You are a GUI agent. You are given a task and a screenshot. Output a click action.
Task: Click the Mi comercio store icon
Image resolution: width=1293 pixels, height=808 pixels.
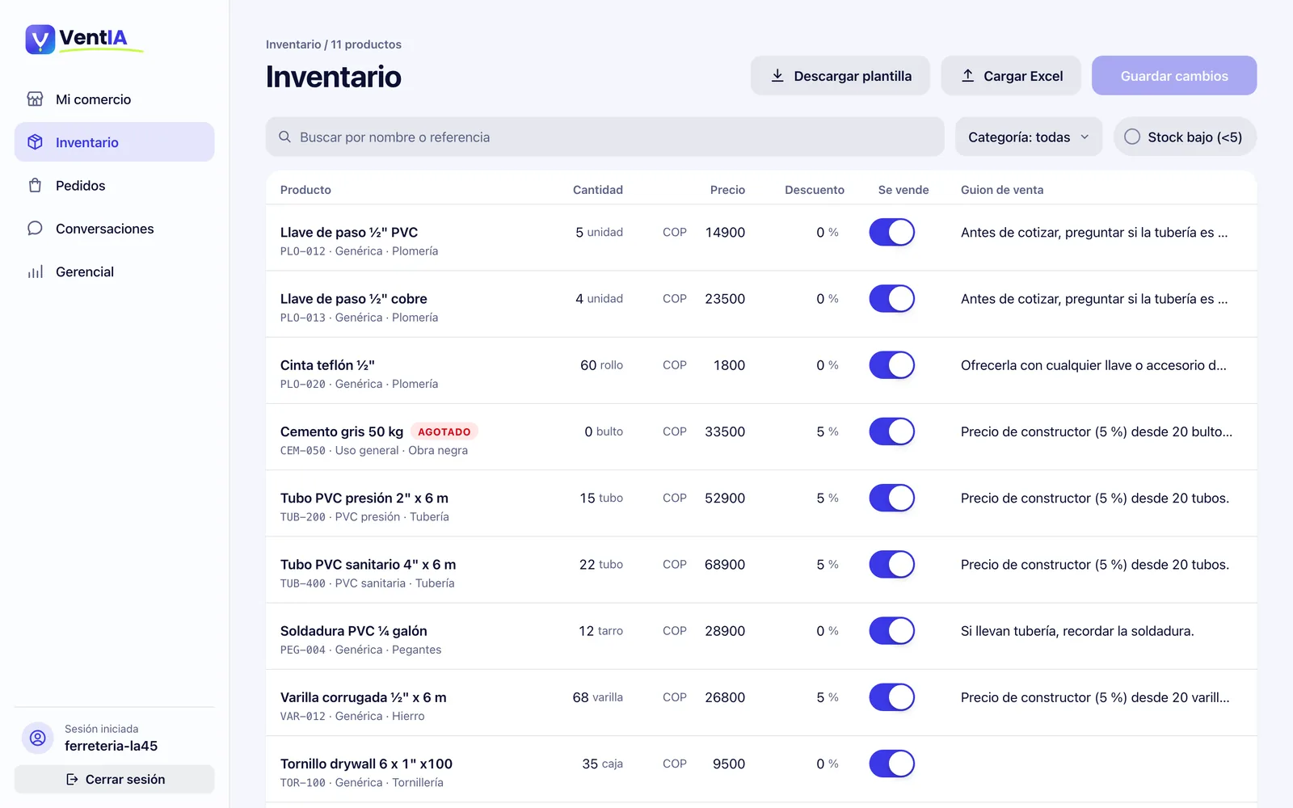[x=35, y=99]
